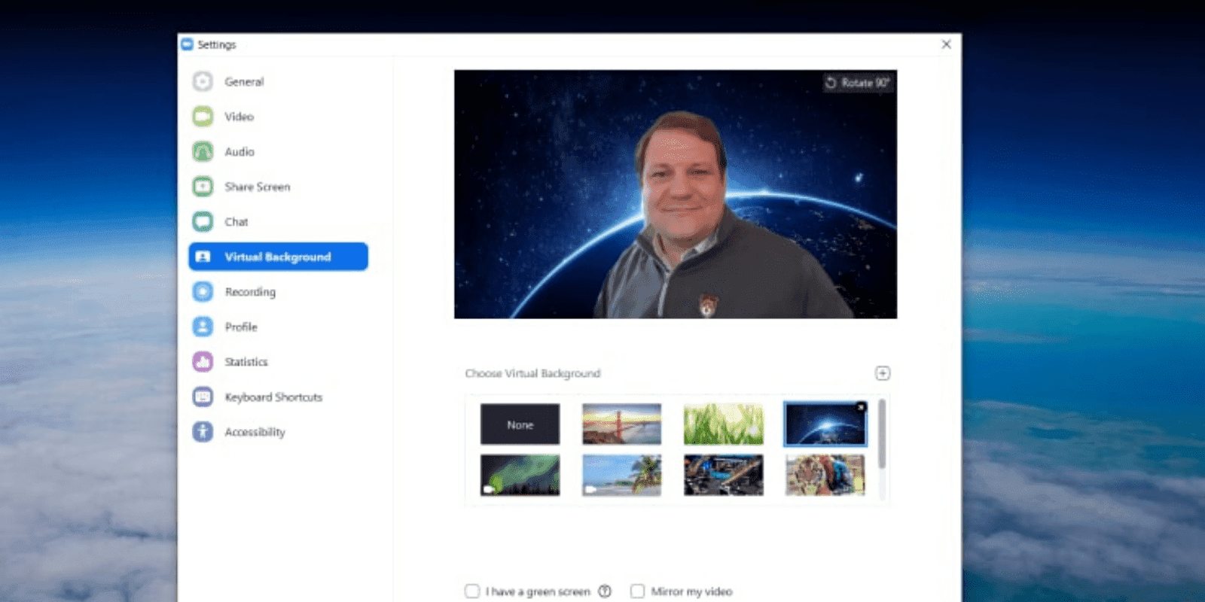The width and height of the screenshot is (1205, 602).
Task: Click the Profile avatar icon
Action: click(203, 327)
